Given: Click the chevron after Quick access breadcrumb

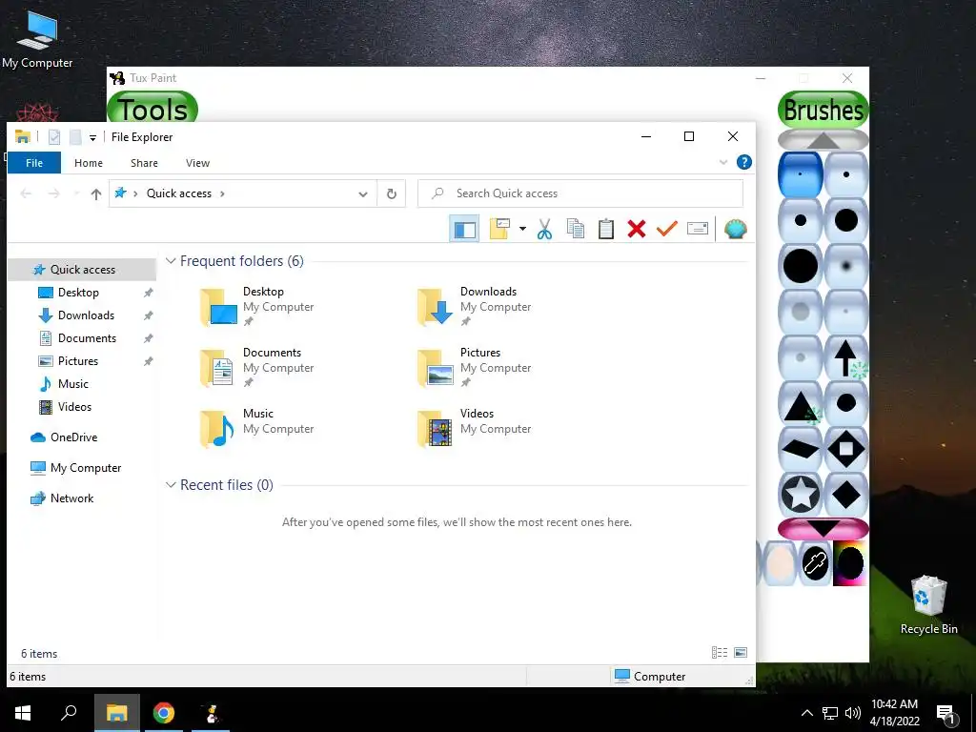Looking at the screenshot, I should point(222,193).
